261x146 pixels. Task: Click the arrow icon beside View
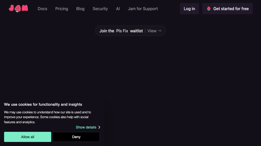(x=160, y=31)
